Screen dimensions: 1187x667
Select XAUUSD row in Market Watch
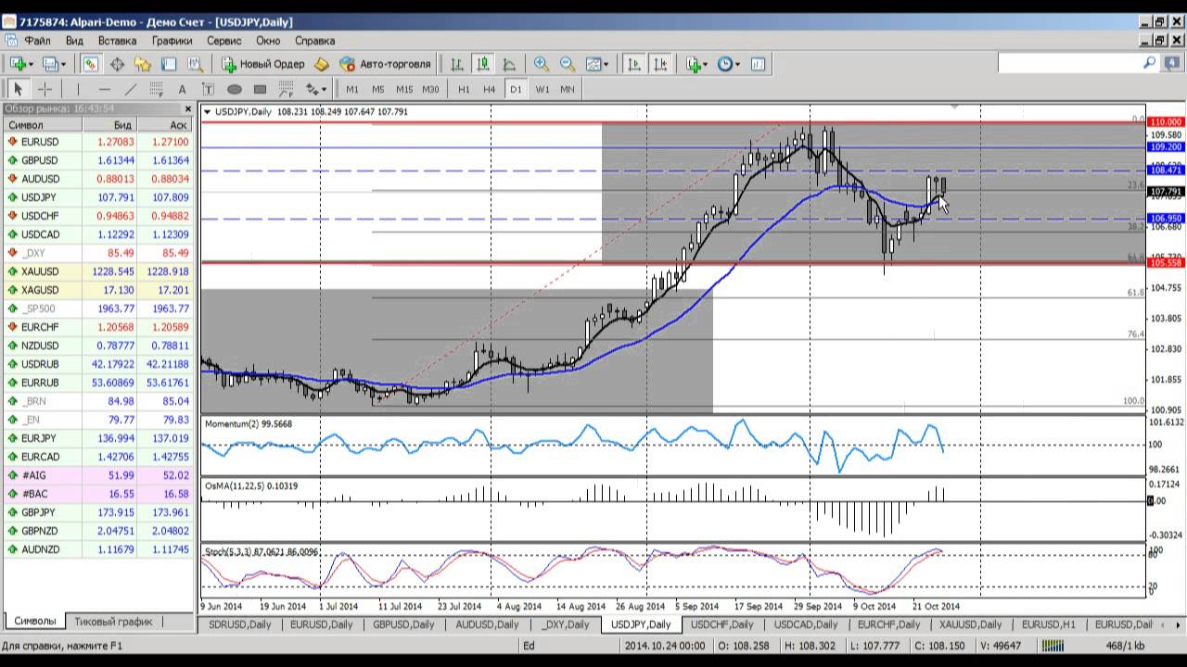[x=99, y=271]
